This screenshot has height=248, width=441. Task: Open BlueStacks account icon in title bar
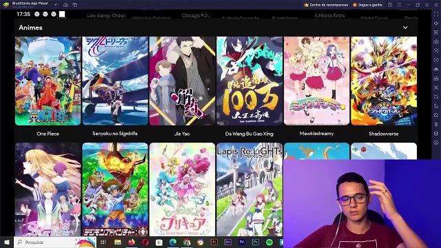point(390,5)
